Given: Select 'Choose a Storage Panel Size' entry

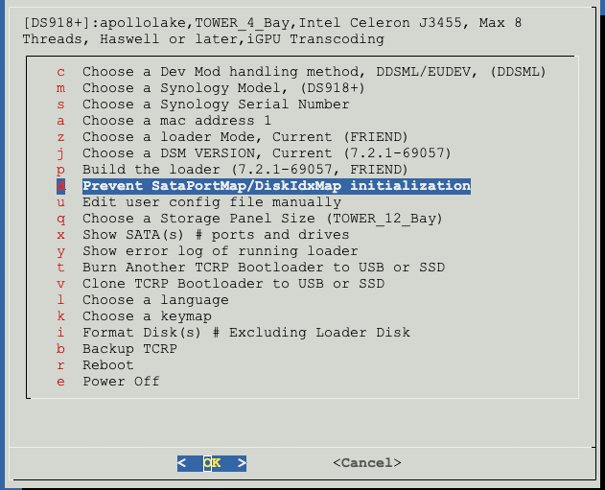Looking at the screenshot, I should point(263,219).
